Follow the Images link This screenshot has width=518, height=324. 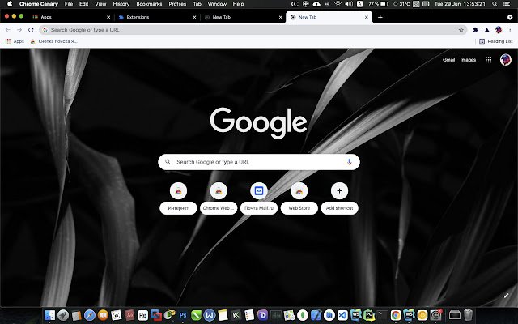468,60
